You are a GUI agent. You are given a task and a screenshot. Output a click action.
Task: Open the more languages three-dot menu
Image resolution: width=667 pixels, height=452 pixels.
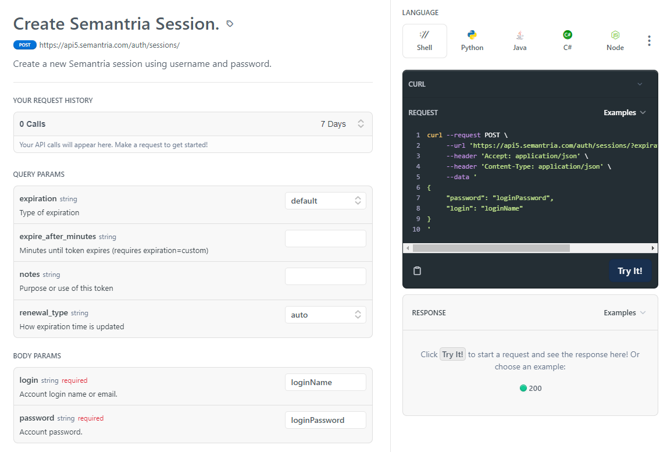pos(649,41)
